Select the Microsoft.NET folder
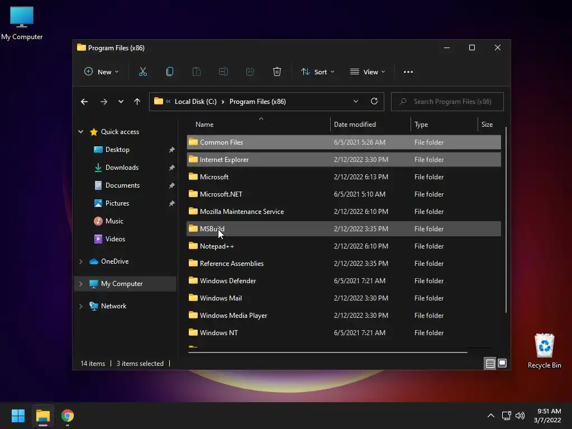Screen dimensions: 572x429 pos(344,194)
